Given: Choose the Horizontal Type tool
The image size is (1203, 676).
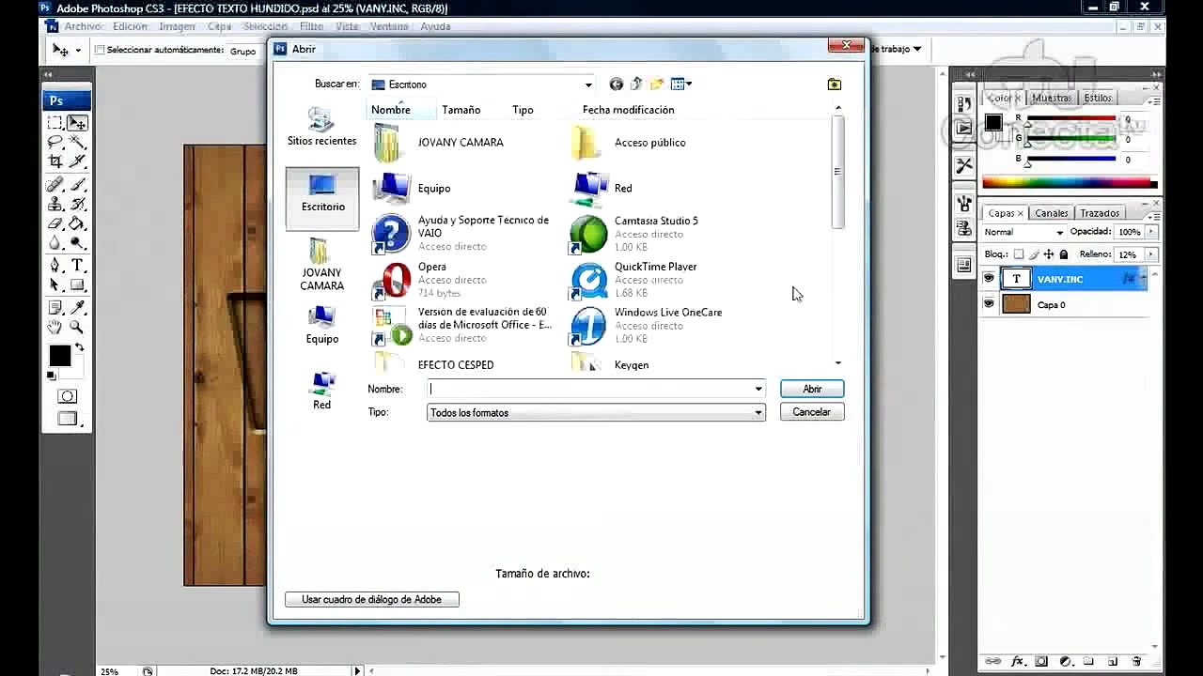Looking at the screenshot, I should click(77, 266).
